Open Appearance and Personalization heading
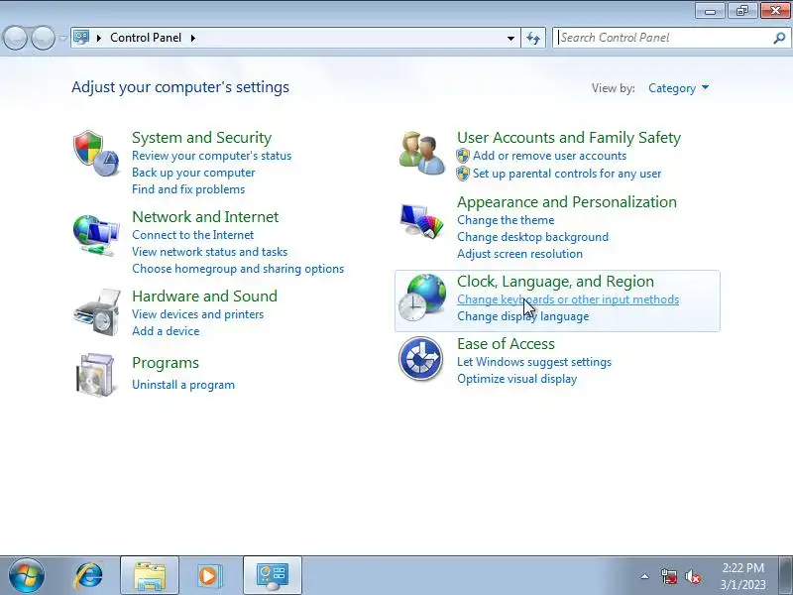 pos(566,202)
